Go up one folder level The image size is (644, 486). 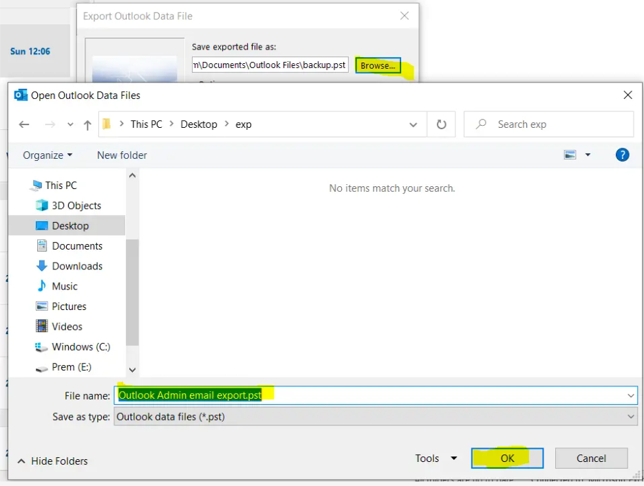[x=87, y=125]
